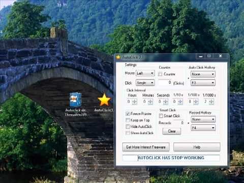This screenshot has height=183, width=244.
Task: Open Auto Click Hotkey modifier dropdown showing None
Action: coord(203,74)
